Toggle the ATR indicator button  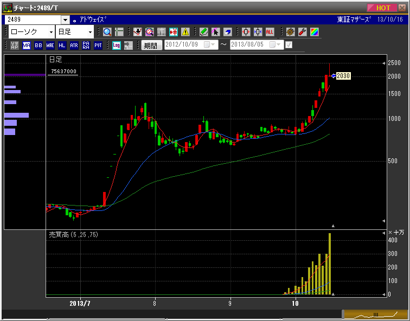pyautogui.click(x=74, y=46)
